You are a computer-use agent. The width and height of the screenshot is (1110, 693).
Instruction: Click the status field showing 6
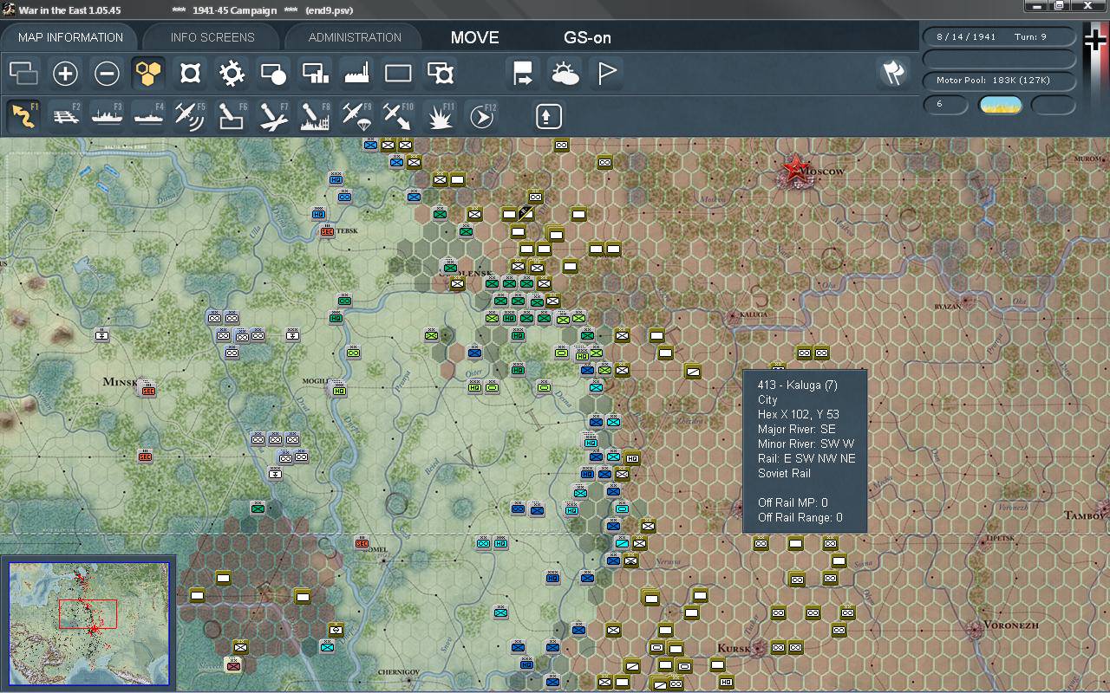coord(945,105)
